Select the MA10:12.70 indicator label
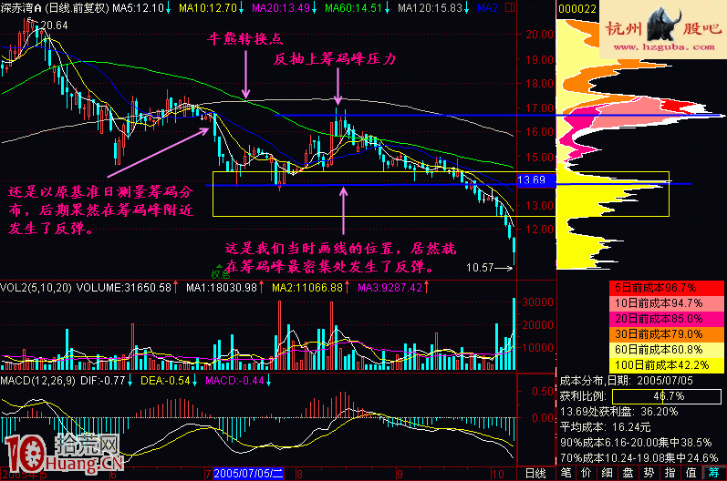This screenshot has width=727, height=481. 208,8
